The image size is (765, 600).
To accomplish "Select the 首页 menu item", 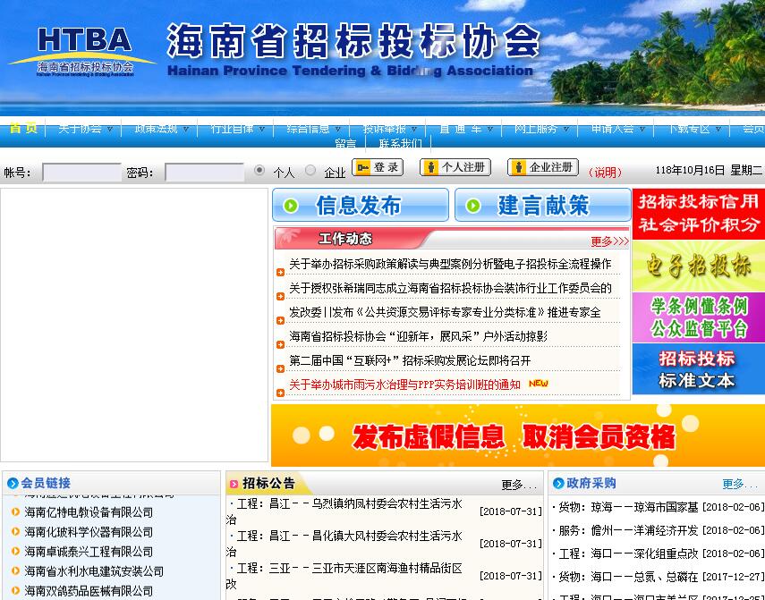I will click(22, 128).
